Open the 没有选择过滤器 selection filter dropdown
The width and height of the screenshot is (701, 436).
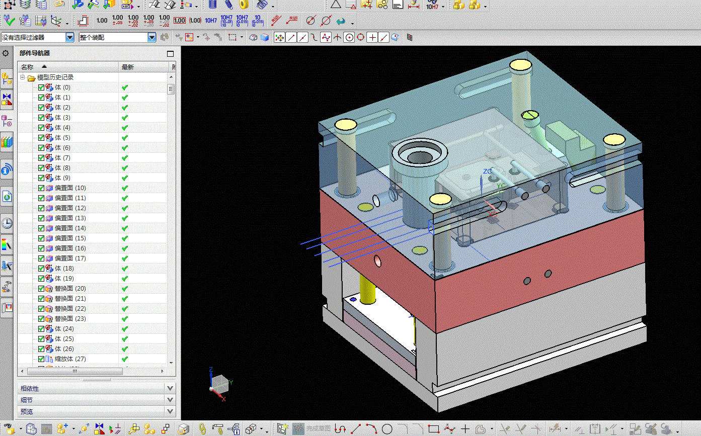[70, 37]
